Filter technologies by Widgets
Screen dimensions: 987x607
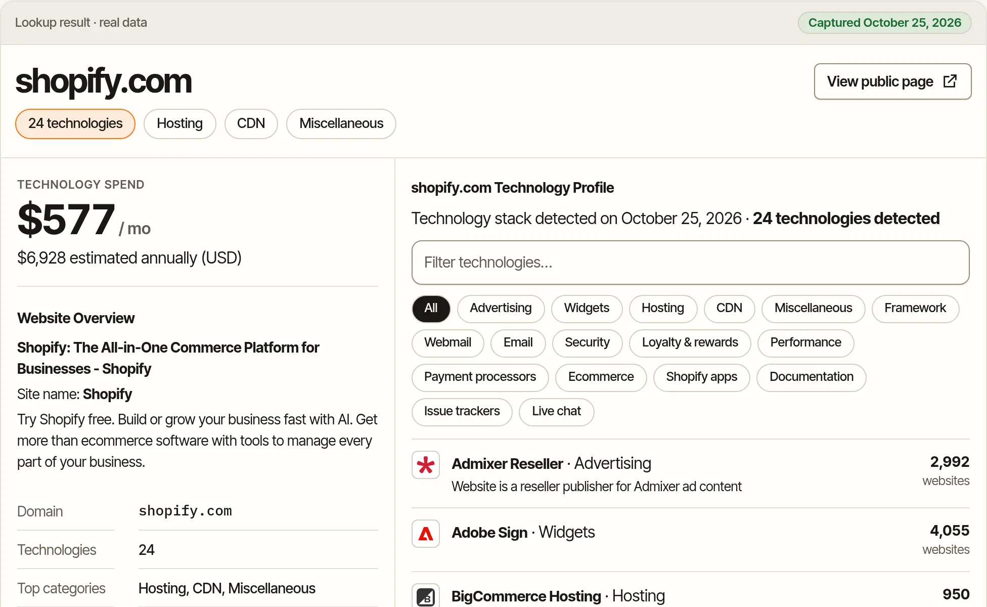[x=587, y=309]
